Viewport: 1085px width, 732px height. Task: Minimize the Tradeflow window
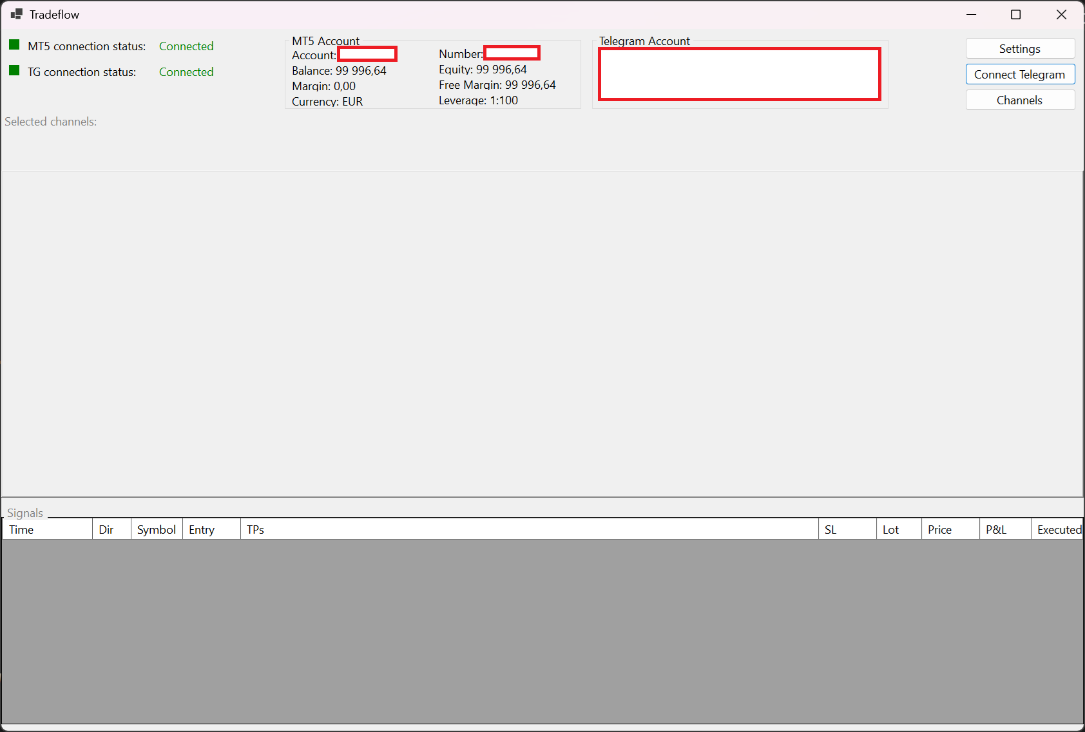[x=972, y=14]
